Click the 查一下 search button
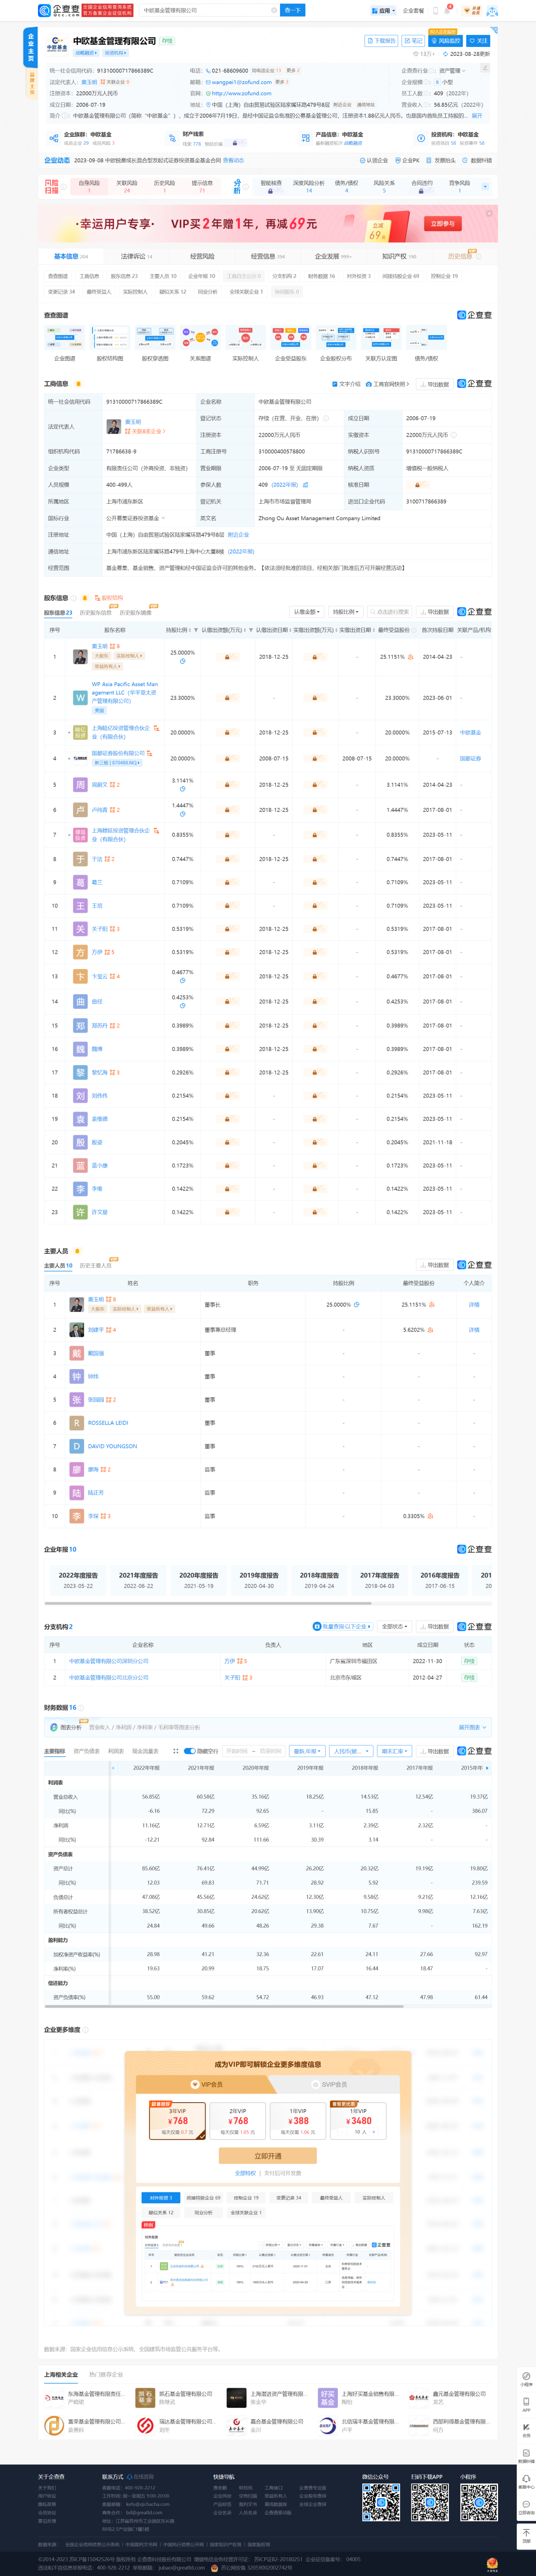 tap(293, 10)
